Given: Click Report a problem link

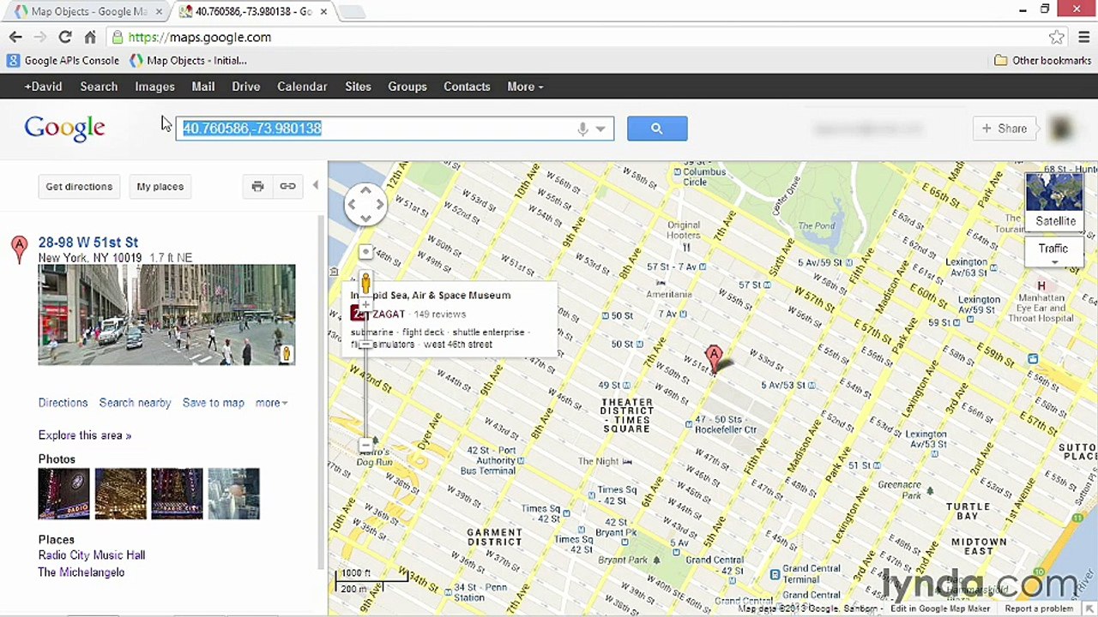Looking at the screenshot, I should [1039, 608].
